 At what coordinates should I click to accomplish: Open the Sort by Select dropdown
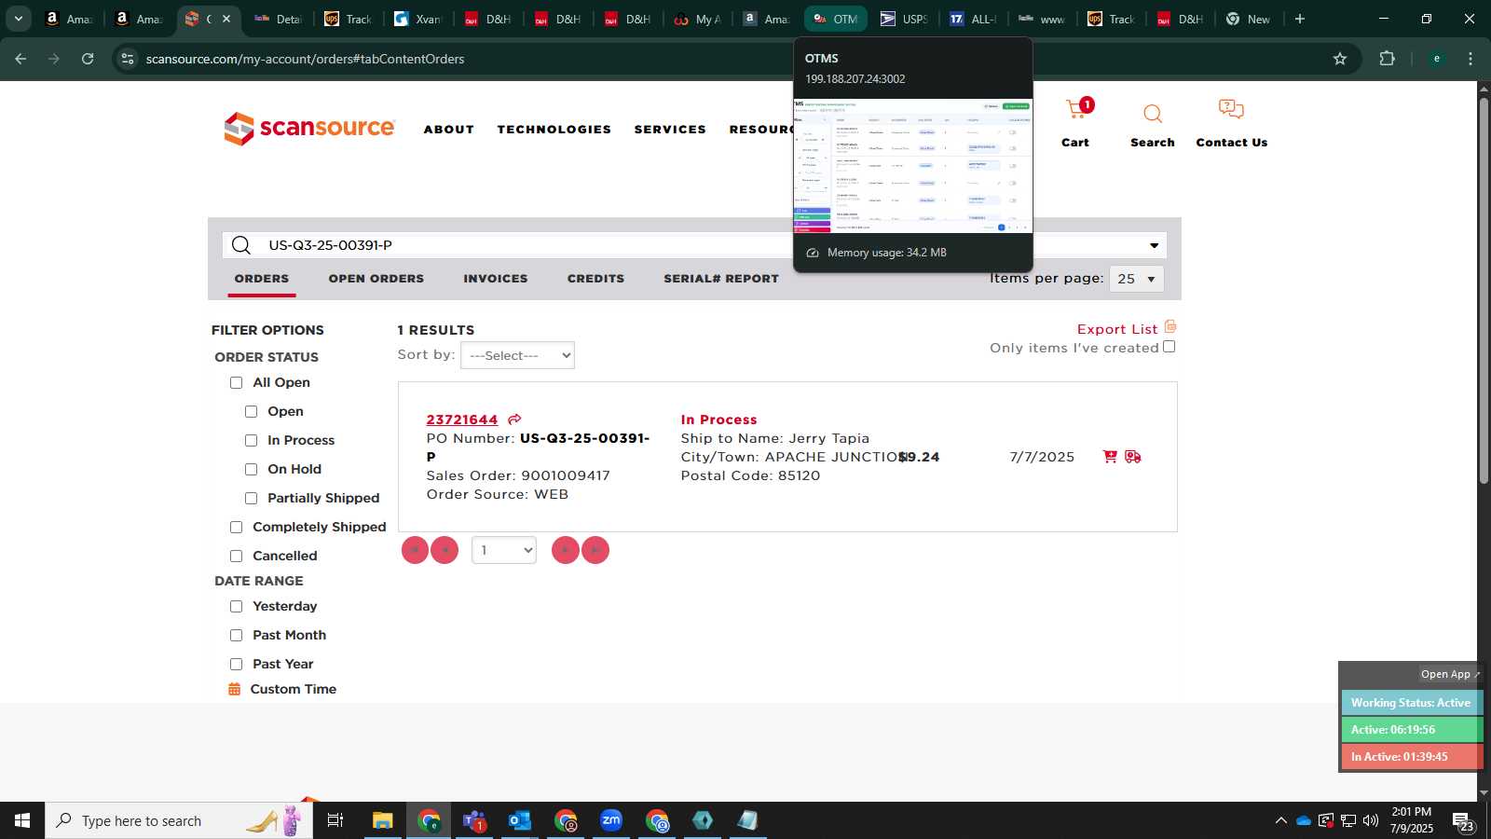click(x=517, y=355)
